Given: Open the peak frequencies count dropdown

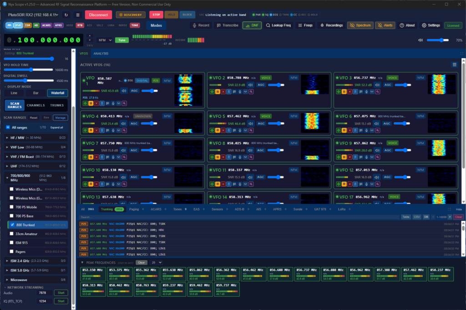Looking at the screenshot, I should point(157,263).
